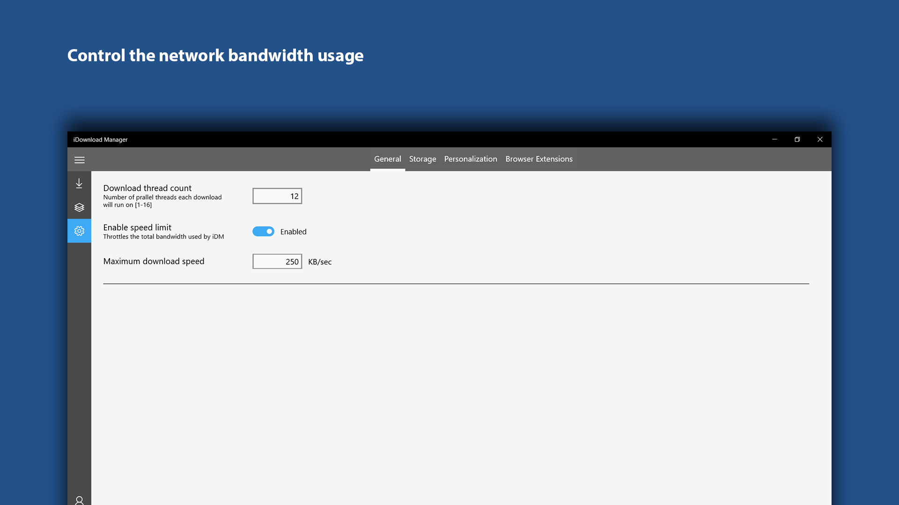
Task: Click the restore down window icon
Action: [797, 139]
